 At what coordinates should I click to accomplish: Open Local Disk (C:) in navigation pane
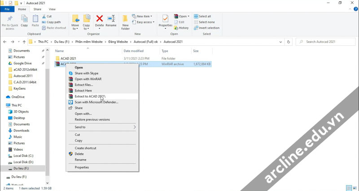coord(23,156)
